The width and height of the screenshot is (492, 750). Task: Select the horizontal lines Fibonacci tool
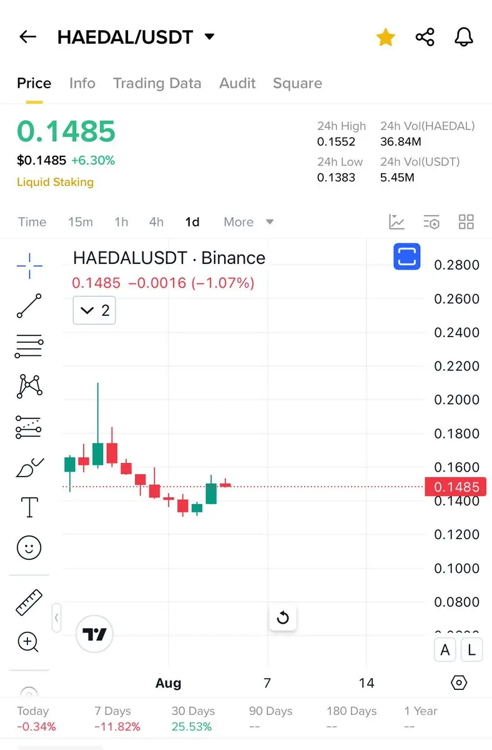29,346
